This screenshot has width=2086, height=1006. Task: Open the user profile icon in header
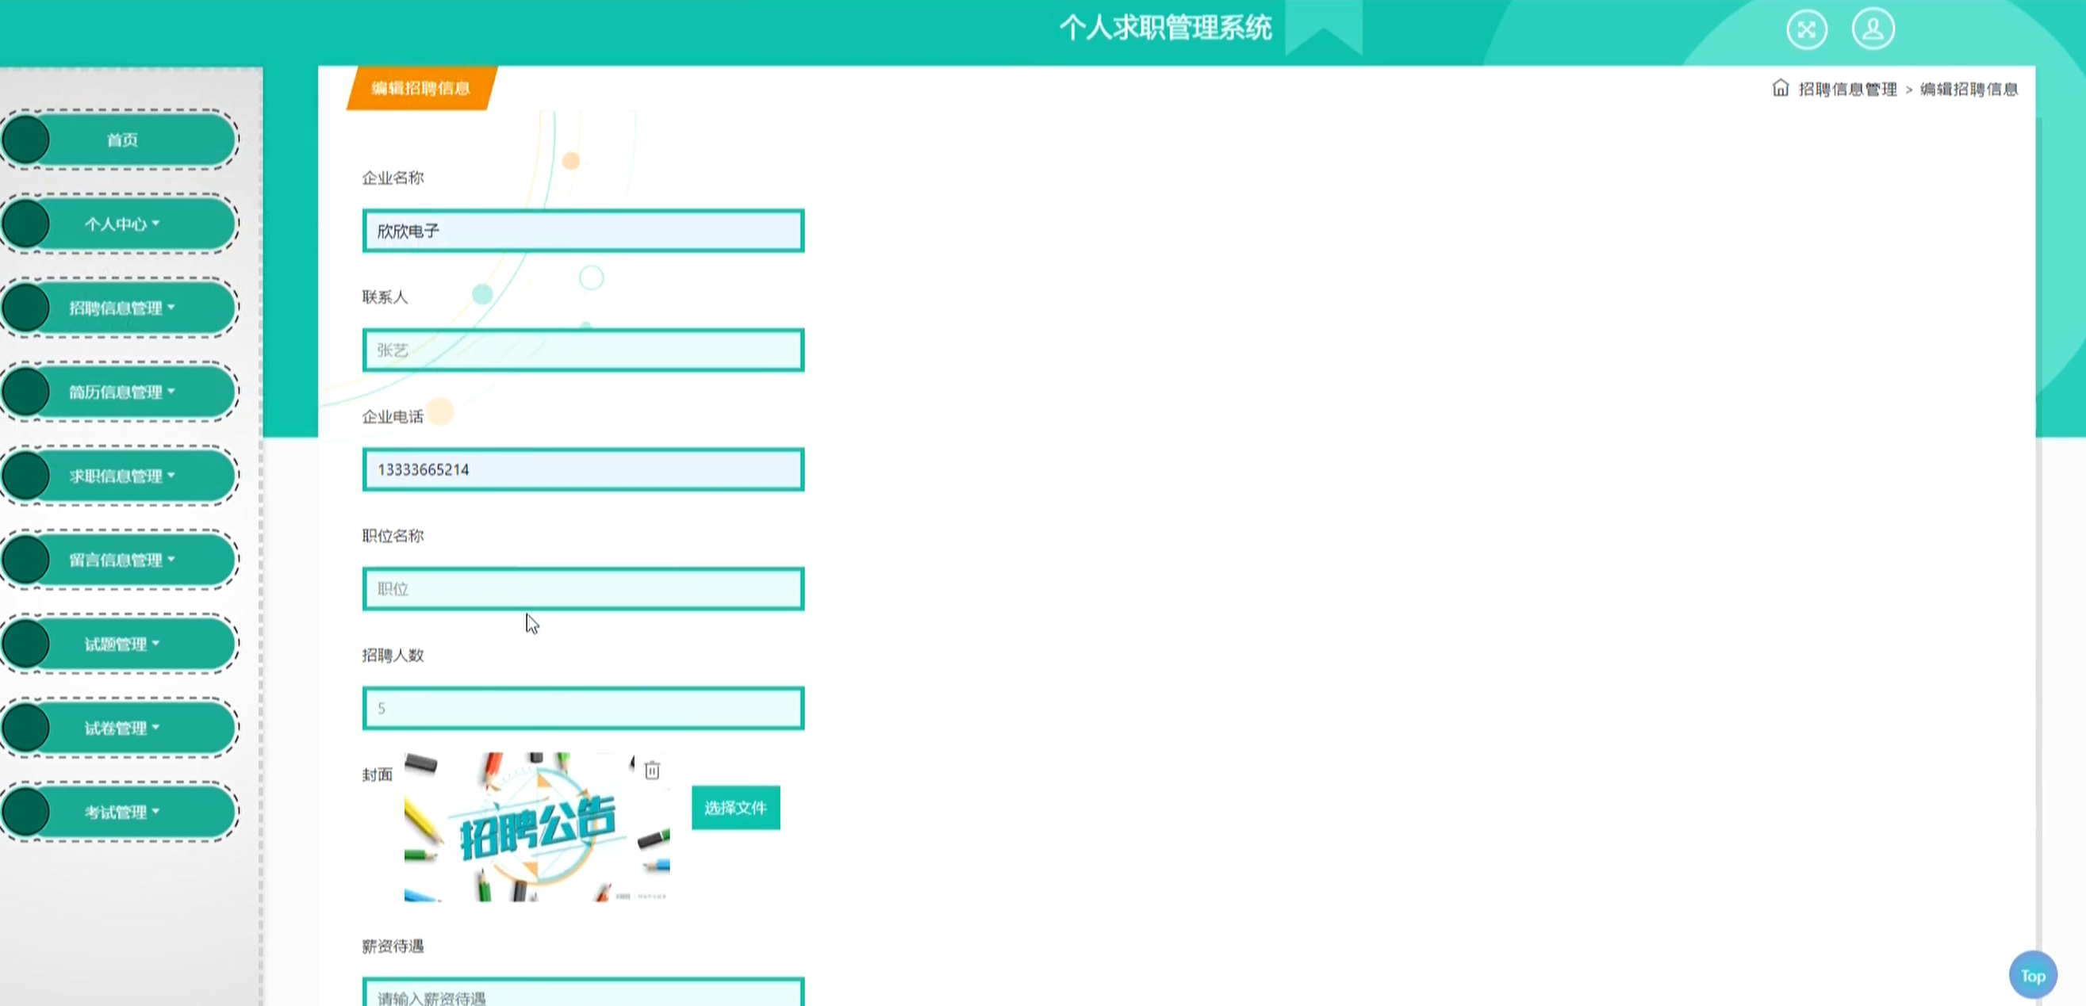click(1873, 29)
